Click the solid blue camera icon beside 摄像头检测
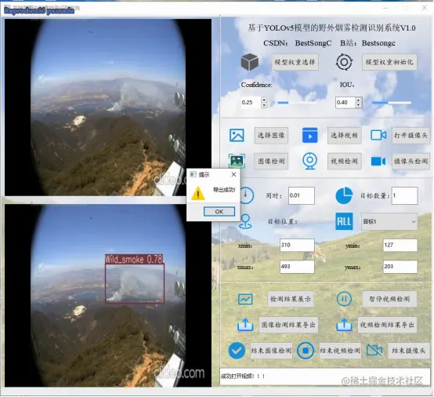The image size is (434, 397). [378, 161]
